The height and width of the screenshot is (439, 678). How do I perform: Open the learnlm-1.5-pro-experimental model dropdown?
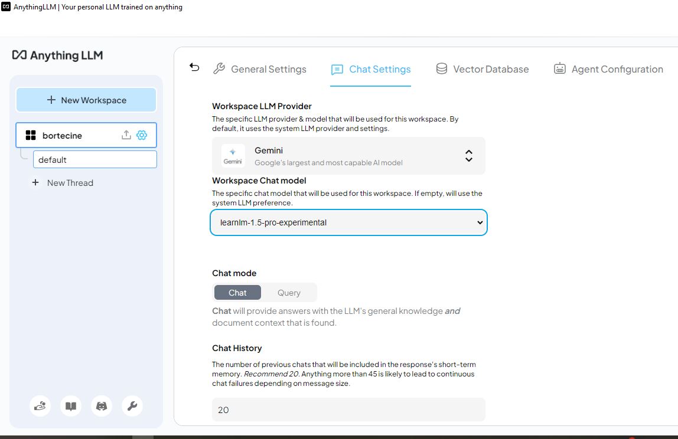(348, 222)
